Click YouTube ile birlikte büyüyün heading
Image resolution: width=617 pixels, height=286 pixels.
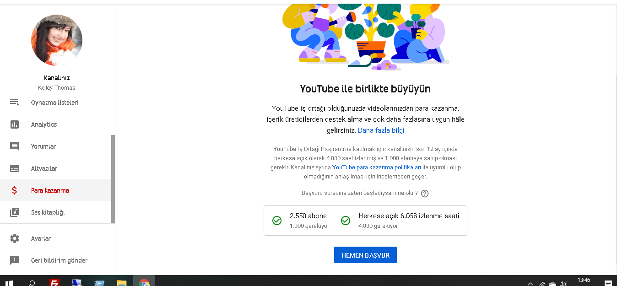(x=365, y=89)
